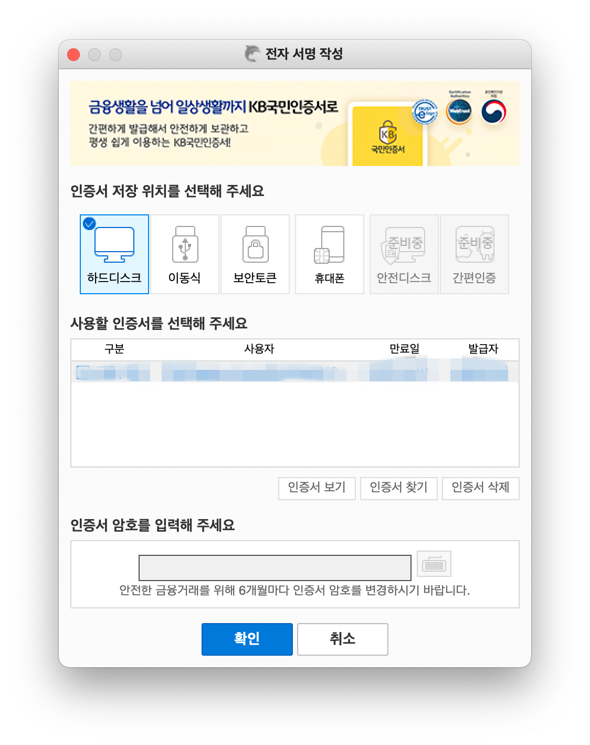The height and width of the screenshot is (745, 590).
Task: Click the 간편인증 option icon
Action: click(475, 254)
